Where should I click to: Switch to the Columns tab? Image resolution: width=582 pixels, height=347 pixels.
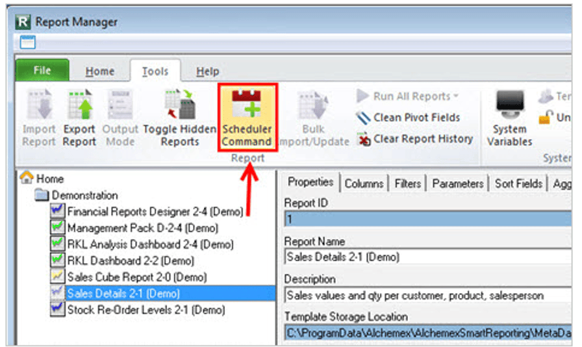tap(364, 184)
